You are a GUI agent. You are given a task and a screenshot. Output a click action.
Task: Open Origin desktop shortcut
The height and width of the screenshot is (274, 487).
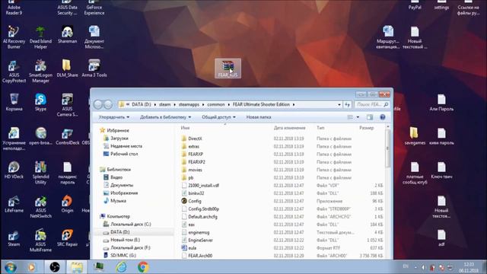68,204
